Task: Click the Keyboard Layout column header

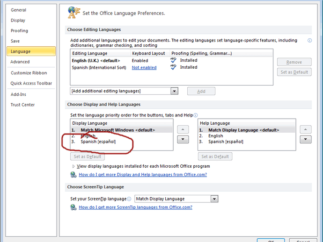Action: click(150, 53)
